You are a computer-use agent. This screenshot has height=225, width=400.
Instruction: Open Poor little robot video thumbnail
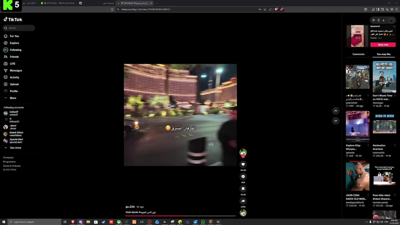[384, 177]
